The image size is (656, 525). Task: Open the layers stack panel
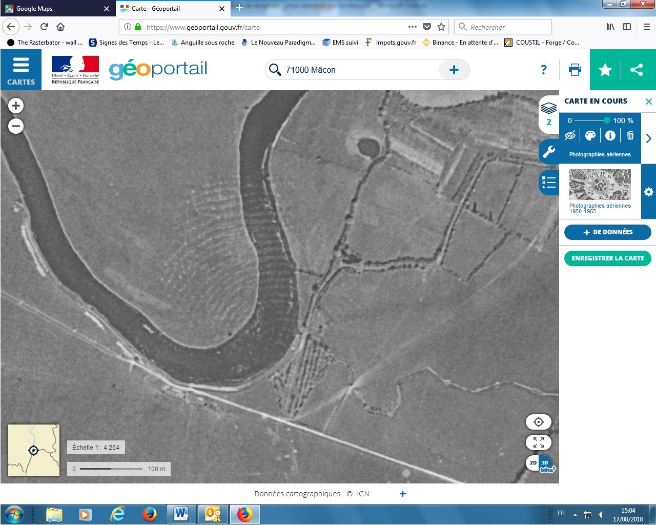click(549, 115)
